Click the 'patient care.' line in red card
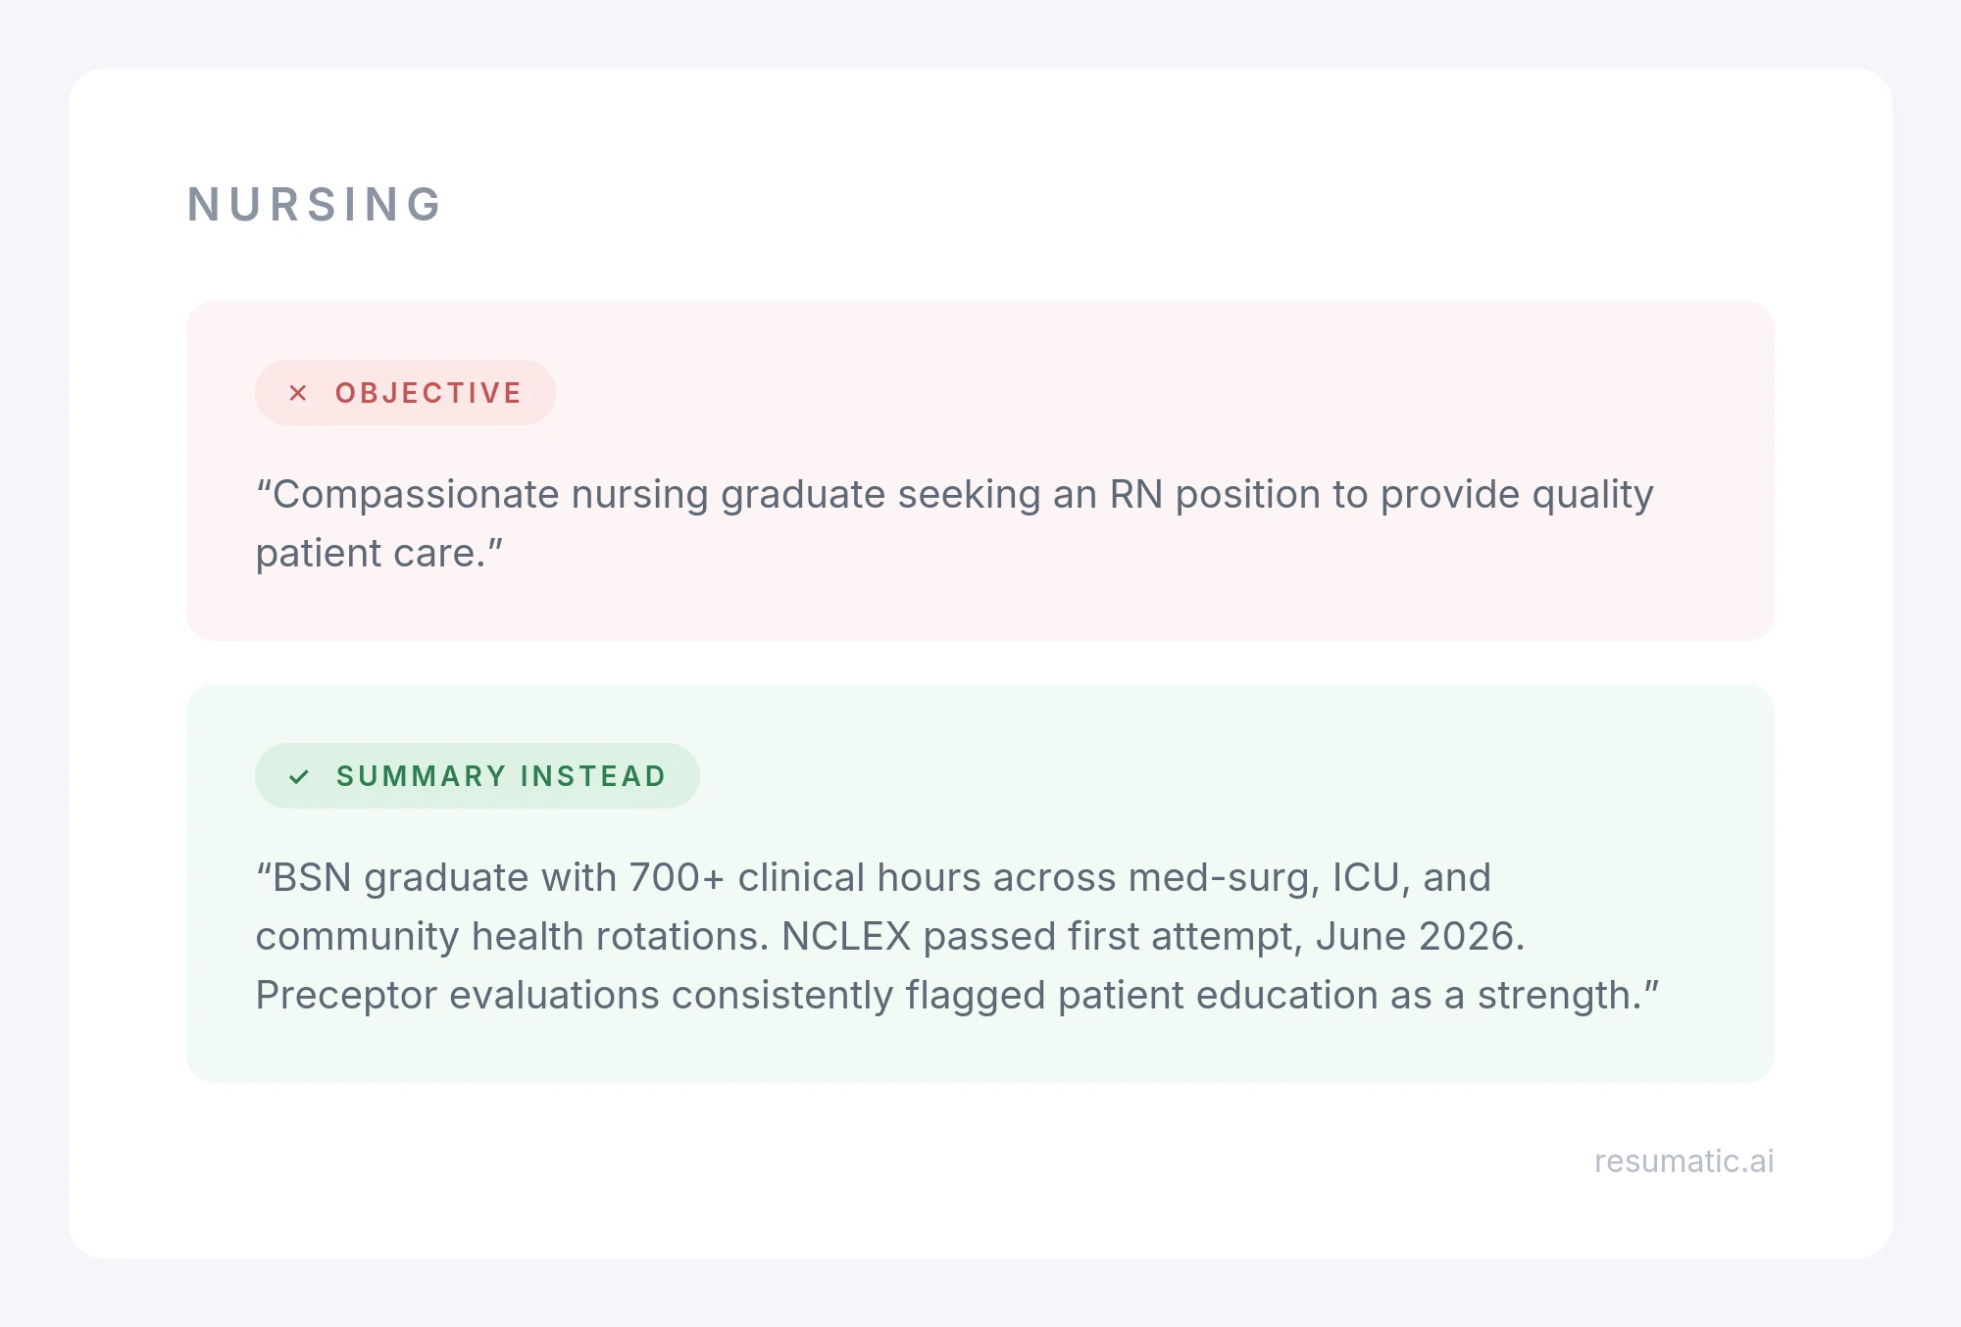The height and width of the screenshot is (1327, 1961). pos(378,554)
